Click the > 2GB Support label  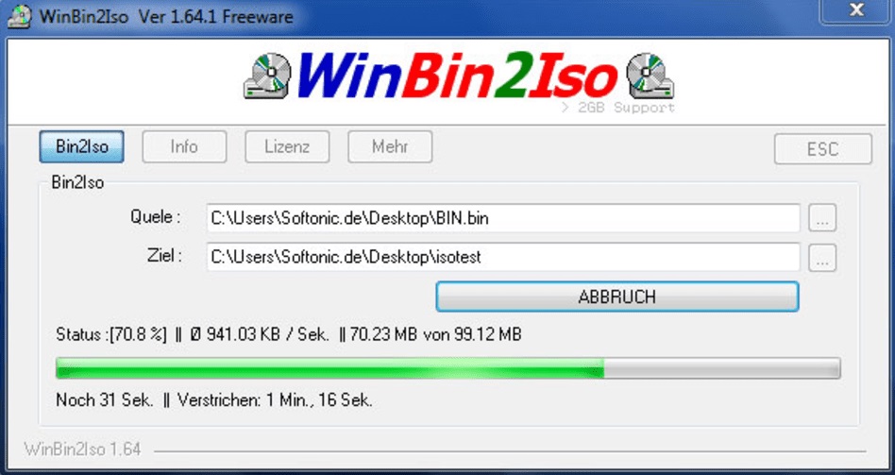[x=618, y=108]
